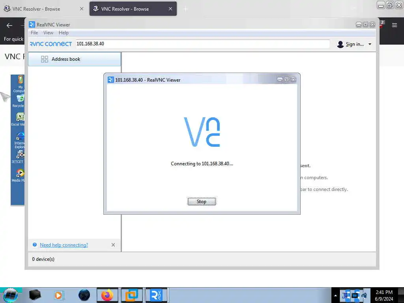Switch to the orange-blue squares taskbar app
404x303 pixels.
coord(132,295)
